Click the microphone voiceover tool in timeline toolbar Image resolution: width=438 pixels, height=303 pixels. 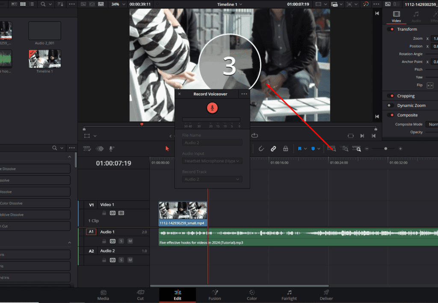click(112, 149)
